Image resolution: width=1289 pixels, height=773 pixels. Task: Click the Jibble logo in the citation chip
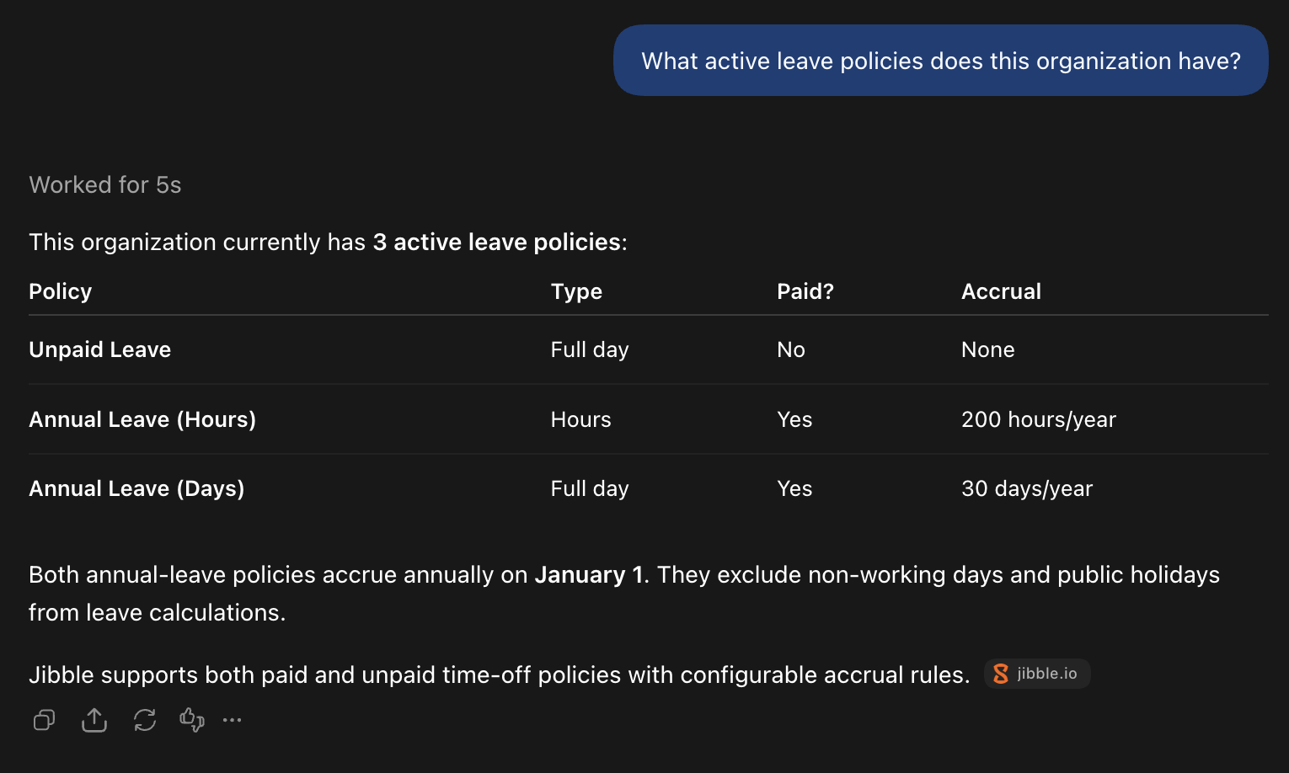point(1001,674)
